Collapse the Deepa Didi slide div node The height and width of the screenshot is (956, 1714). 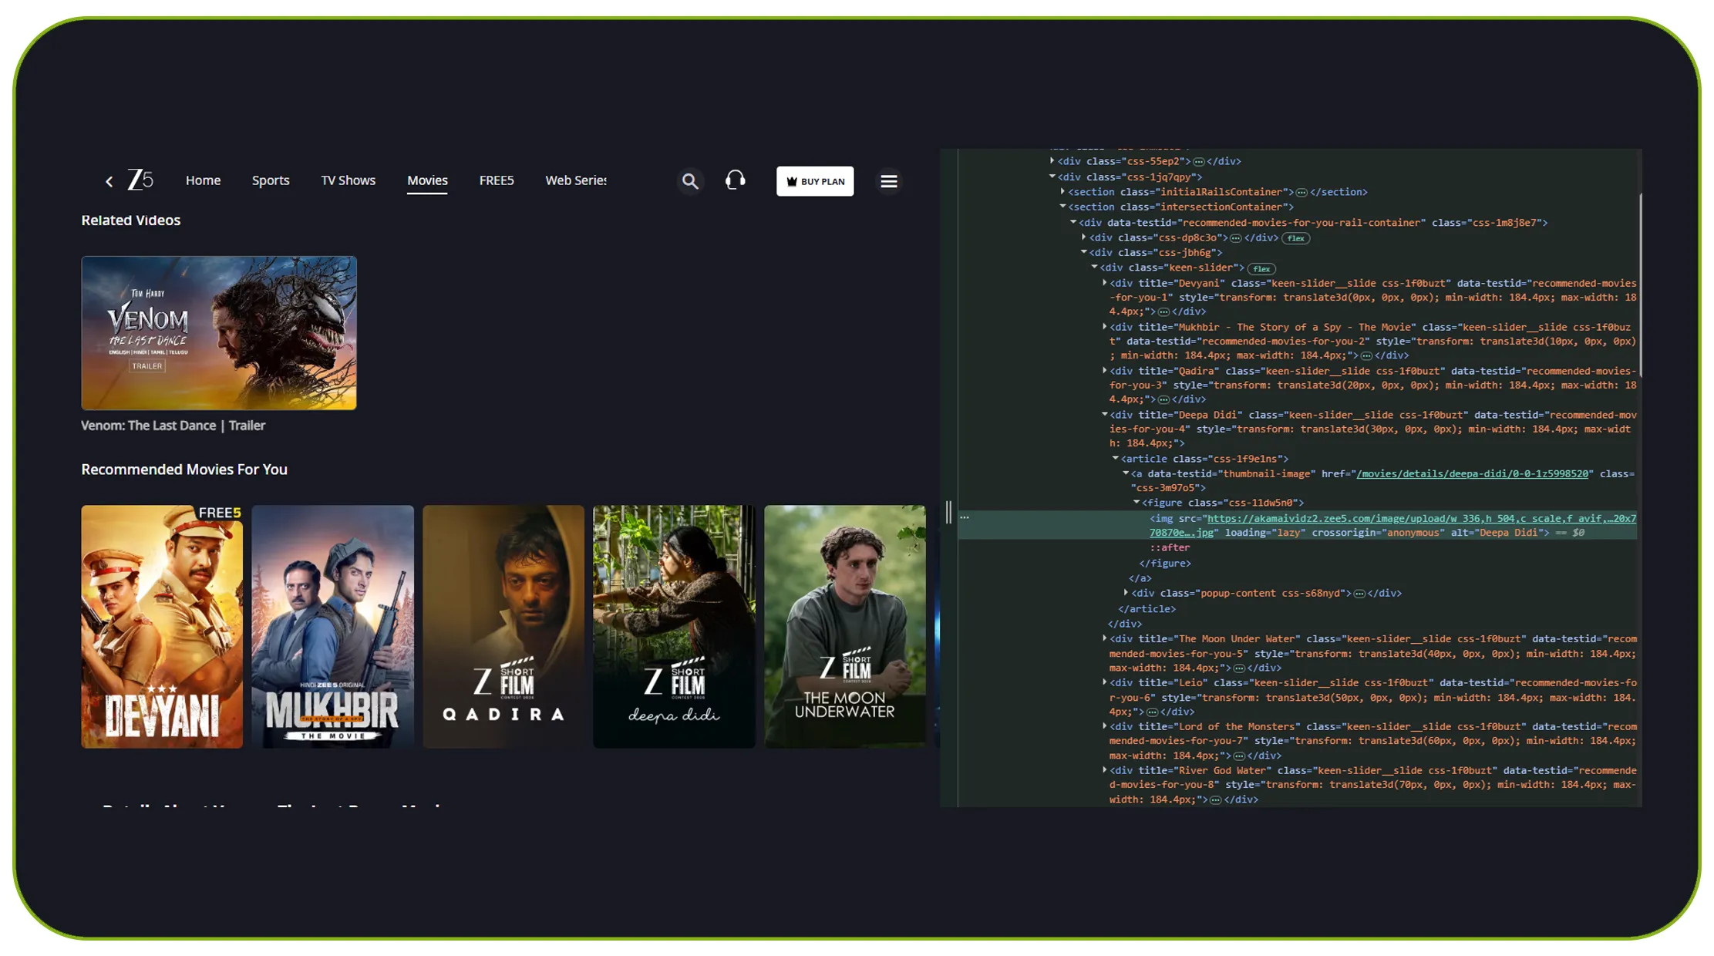click(1105, 415)
